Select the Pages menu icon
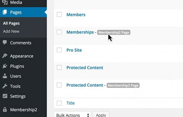This screenshot has height=117, width=183. (5, 12)
